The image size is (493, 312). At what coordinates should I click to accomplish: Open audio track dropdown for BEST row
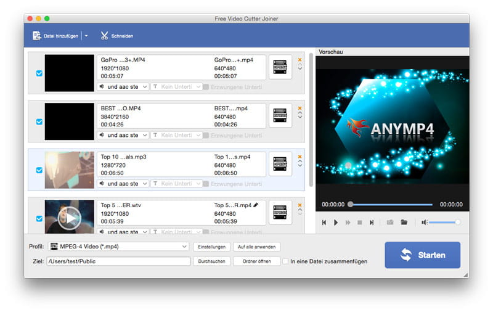123,135
